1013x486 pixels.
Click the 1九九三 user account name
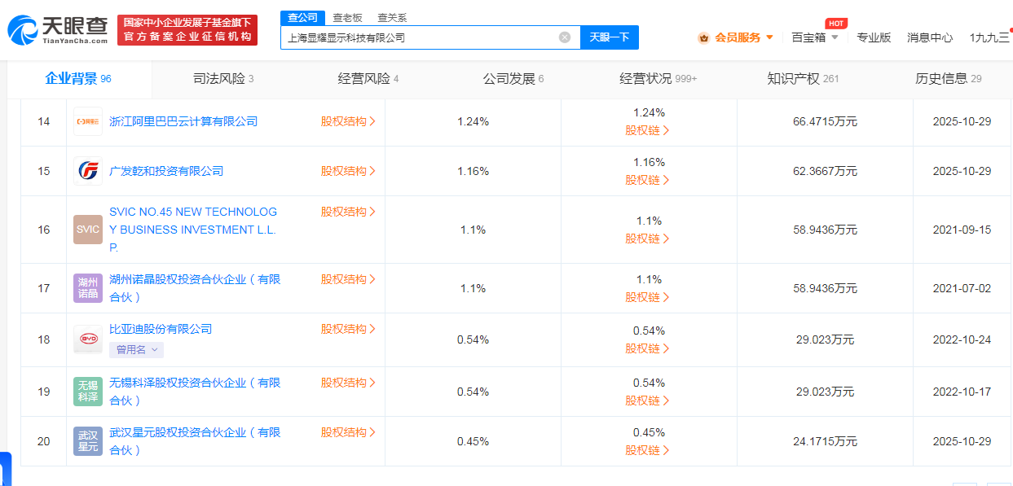[x=990, y=37]
